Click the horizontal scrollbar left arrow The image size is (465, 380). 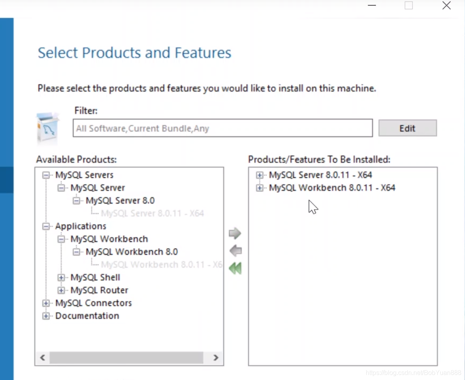click(43, 358)
